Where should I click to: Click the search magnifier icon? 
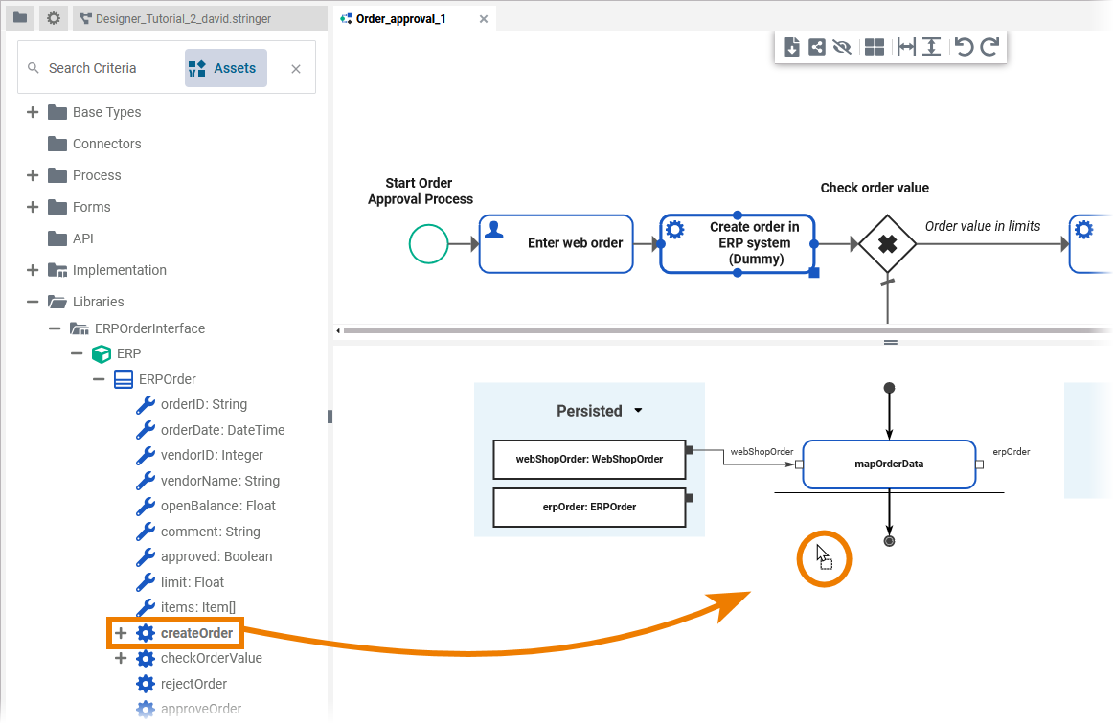(33, 68)
